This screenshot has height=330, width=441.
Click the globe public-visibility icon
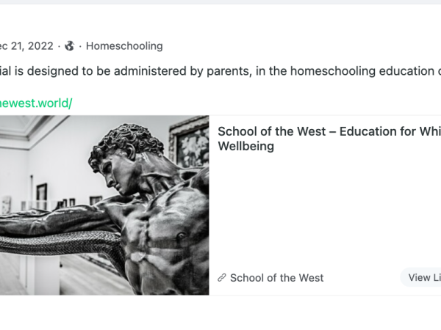pos(70,45)
